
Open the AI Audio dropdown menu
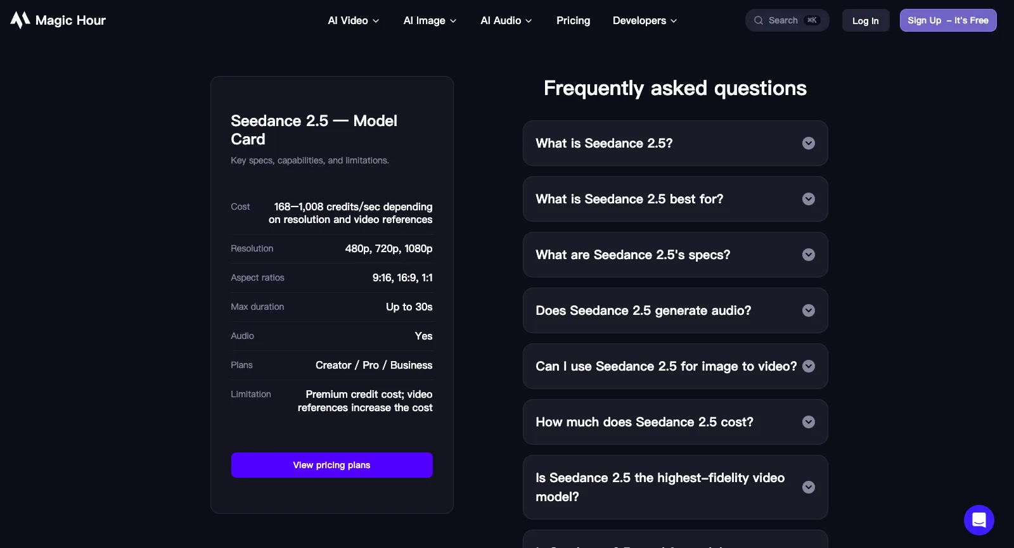[506, 20]
